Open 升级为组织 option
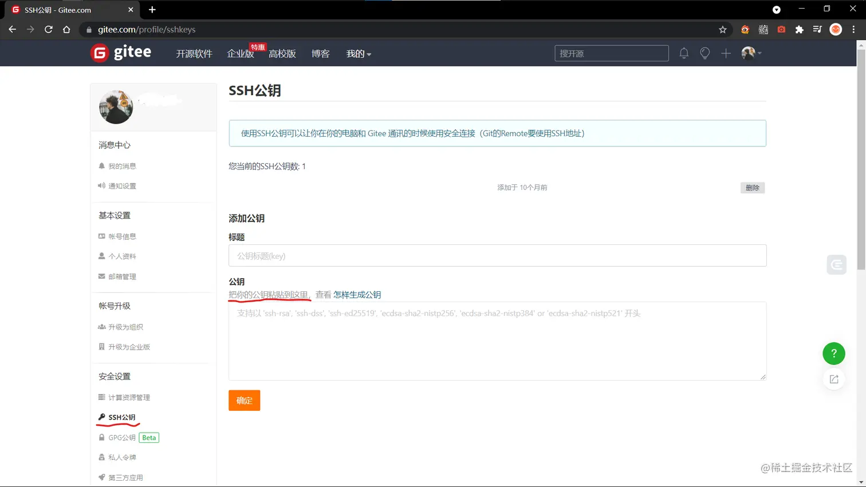Viewport: 866px width, 487px height. (121, 327)
